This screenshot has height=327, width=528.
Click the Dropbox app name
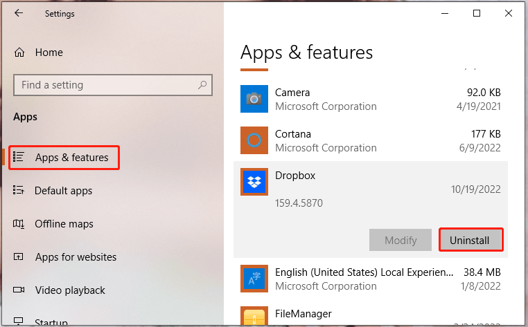295,176
